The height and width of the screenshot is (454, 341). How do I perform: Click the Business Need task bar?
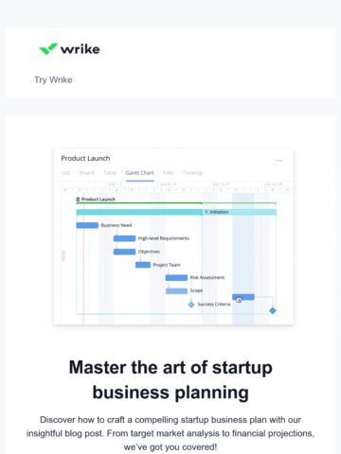(x=87, y=225)
